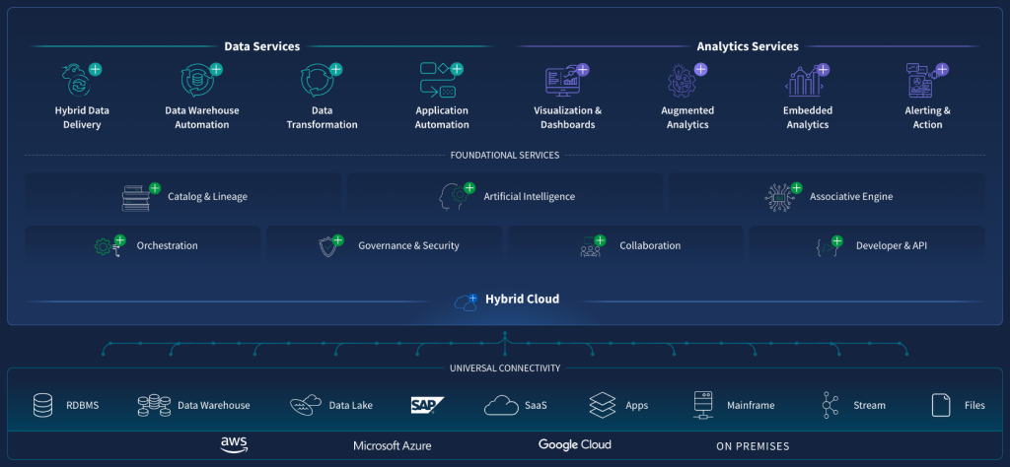Click the Data Services heading
The height and width of the screenshot is (467, 1010).
pyautogui.click(x=262, y=46)
